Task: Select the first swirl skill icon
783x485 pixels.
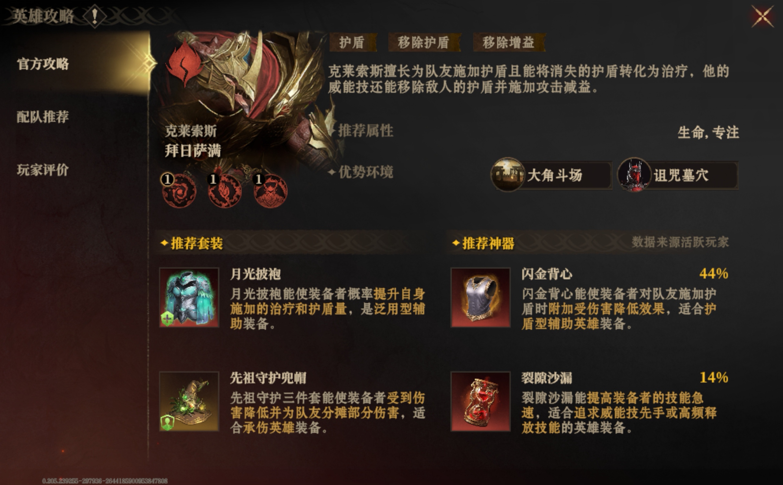Action: point(179,191)
